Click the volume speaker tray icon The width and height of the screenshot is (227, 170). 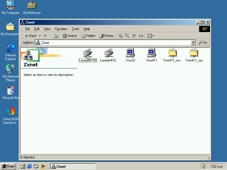(204, 166)
